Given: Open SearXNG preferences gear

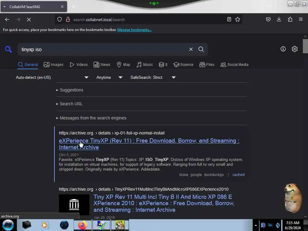Looking at the screenshot, I should point(294,49).
